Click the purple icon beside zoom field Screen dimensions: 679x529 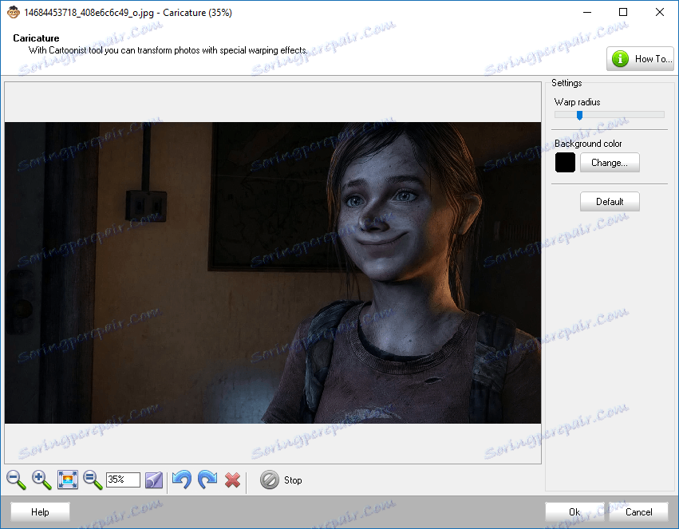pos(154,480)
